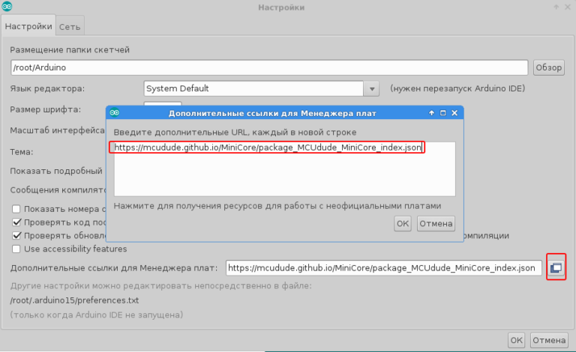
Task: Enable Показать номера строк checkbox
Action: [x=16, y=209]
